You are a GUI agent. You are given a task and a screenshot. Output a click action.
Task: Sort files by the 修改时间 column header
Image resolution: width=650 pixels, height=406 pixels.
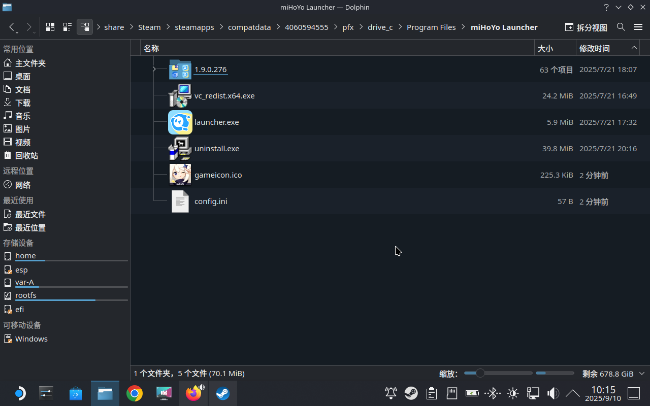point(608,48)
